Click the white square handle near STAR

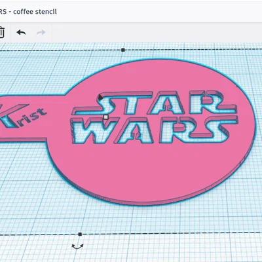(106, 117)
